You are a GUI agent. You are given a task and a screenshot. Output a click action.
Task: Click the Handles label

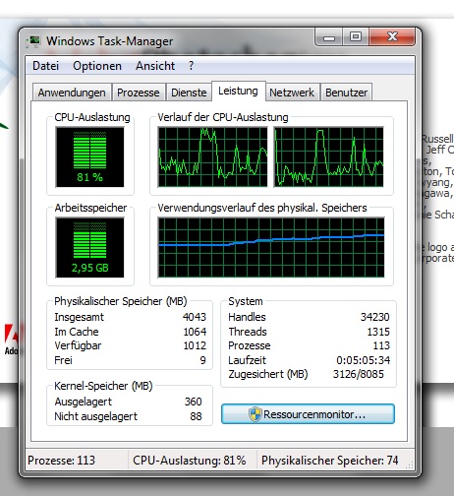(247, 317)
